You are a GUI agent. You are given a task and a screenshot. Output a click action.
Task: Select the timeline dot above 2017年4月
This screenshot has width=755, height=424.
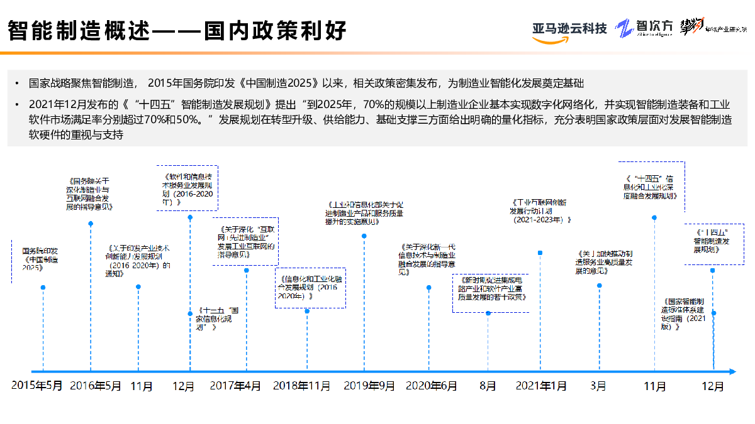point(246,271)
